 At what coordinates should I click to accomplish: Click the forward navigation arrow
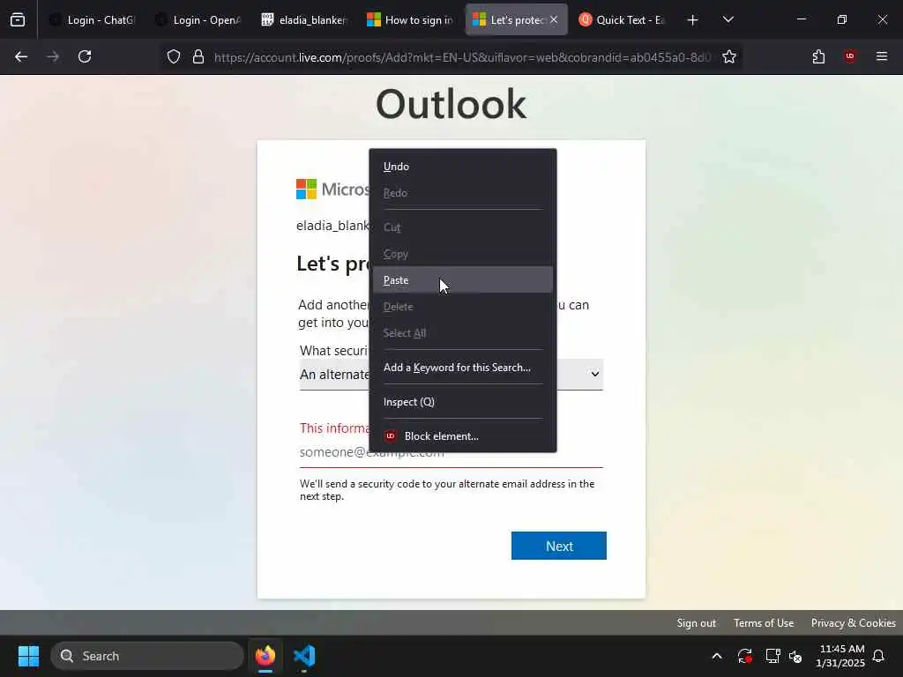[53, 56]
